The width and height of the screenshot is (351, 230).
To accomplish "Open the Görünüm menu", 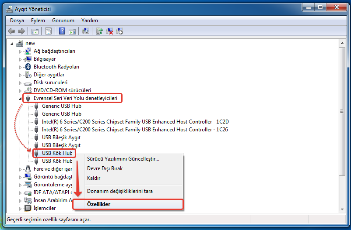I will click(63, 21).
